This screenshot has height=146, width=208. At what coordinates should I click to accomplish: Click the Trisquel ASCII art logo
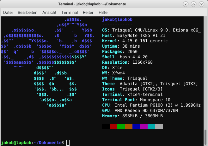click(48, 62)
